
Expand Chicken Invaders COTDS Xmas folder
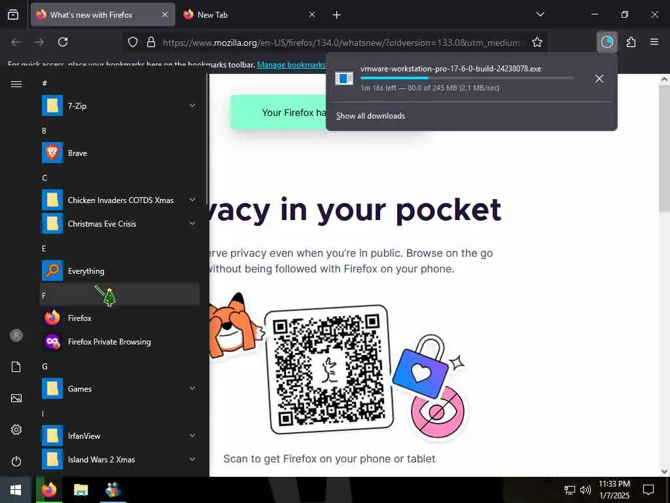(x=120, y=200)
